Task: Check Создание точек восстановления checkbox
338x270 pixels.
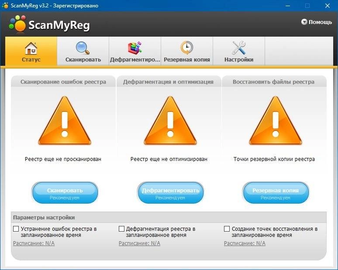Action: pyautogui.click(x=227, y=229)
